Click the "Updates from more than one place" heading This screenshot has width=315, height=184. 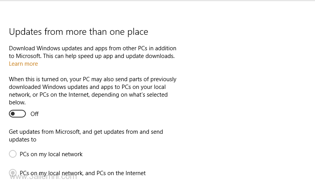click(78, 32)
